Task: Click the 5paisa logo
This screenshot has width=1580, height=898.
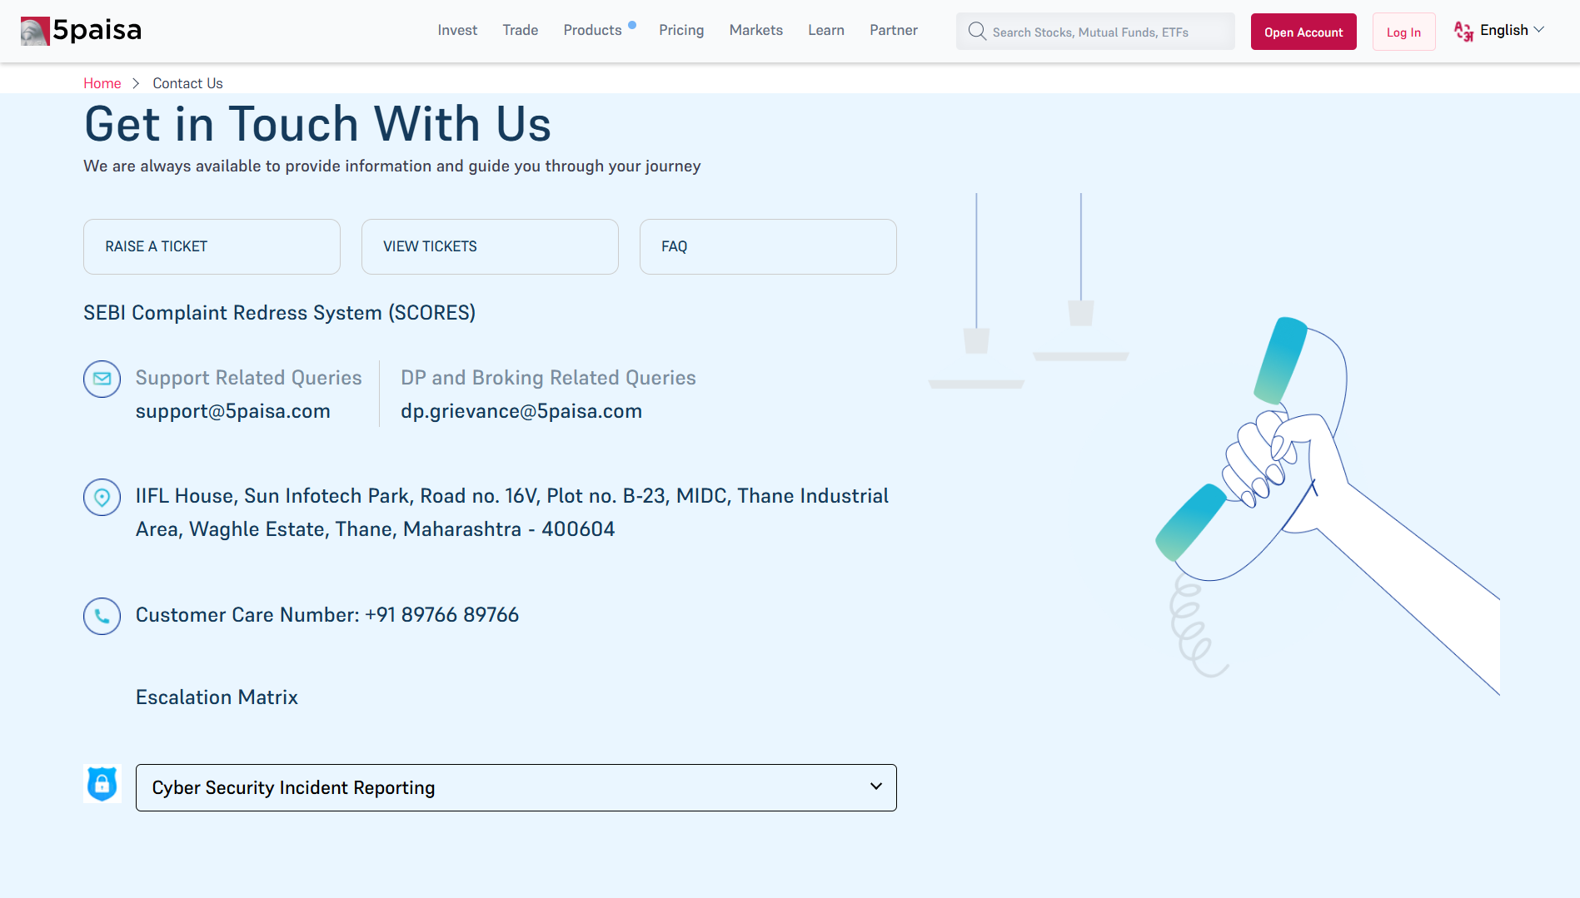Action: (82, 31)
